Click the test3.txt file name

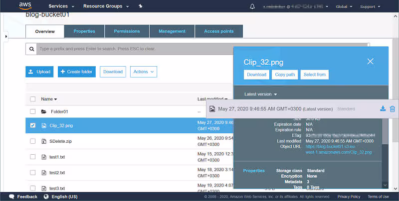click(x=57, y=189)
